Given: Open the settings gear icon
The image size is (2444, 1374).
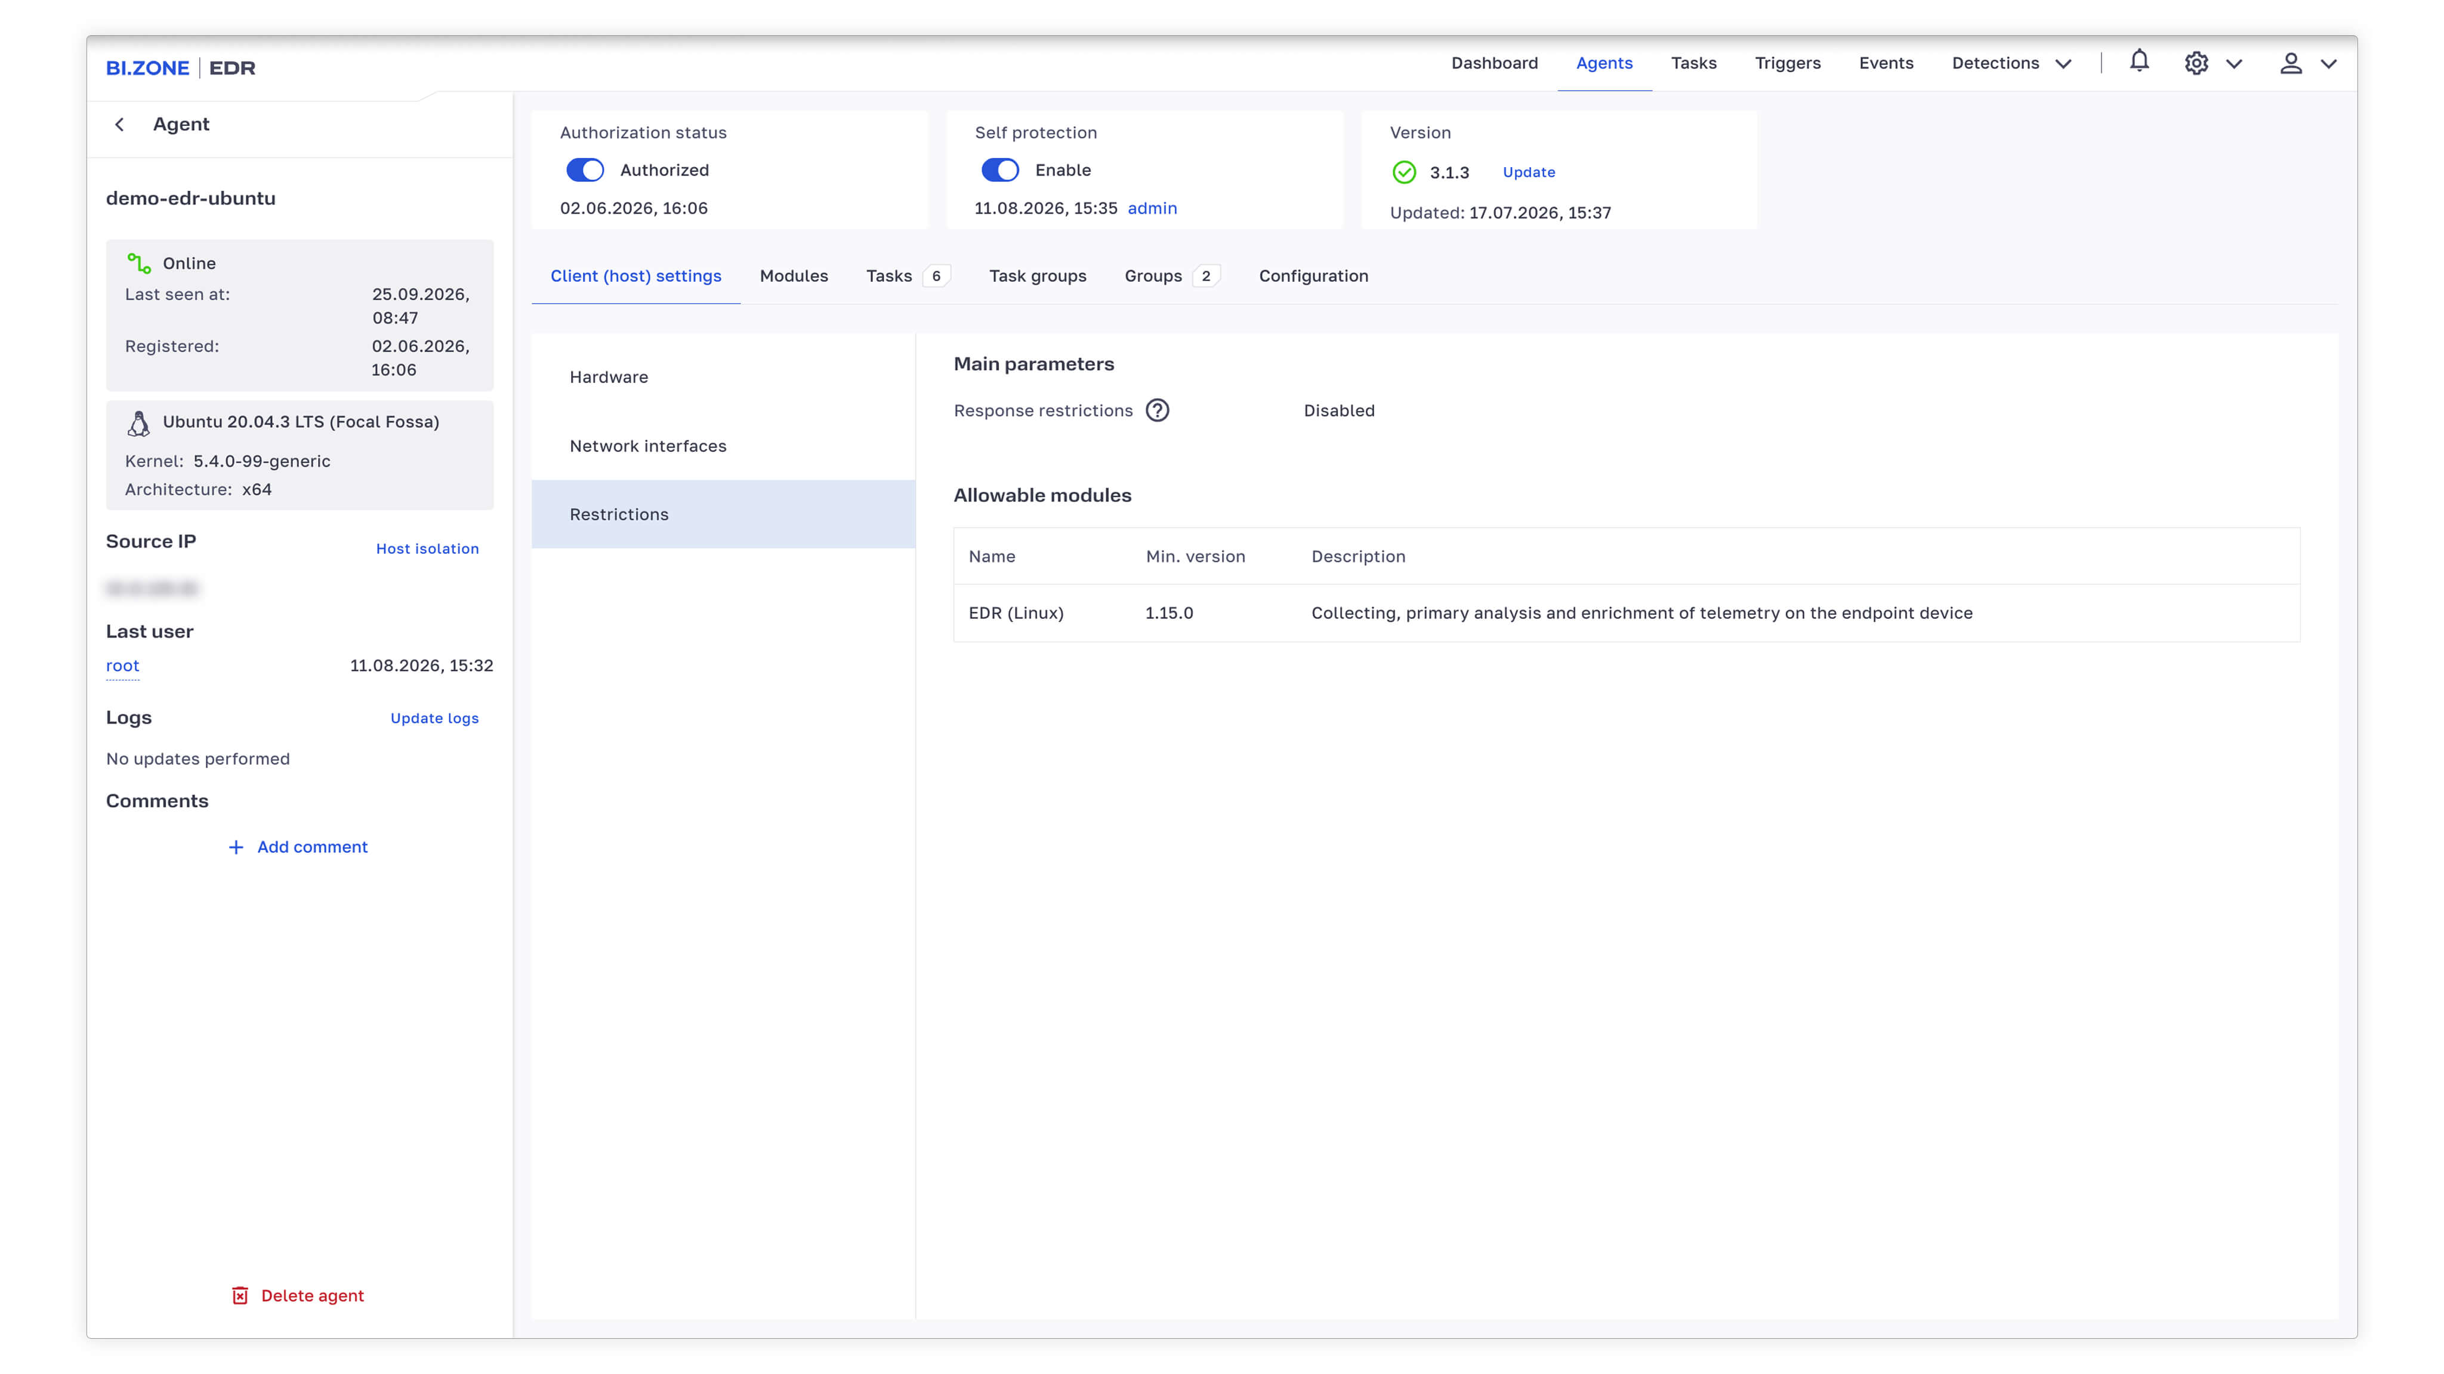Looking at the screenshot, I should [x=2195, y=64].
